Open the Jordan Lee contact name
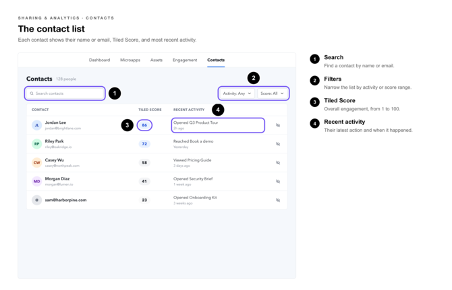Image resolution: width=452 pixels, height=290 pixels. 55,122
